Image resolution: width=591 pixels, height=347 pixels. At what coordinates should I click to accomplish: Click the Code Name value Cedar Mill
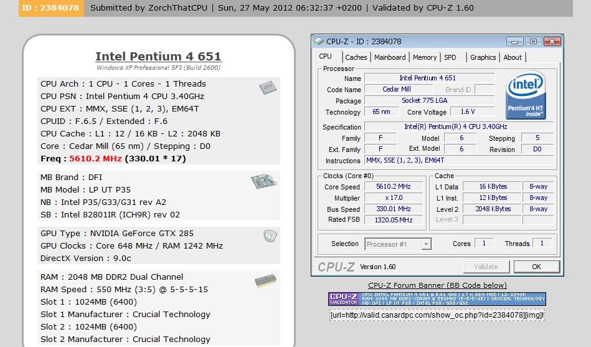pyautogui.click(x=399, y=89)
